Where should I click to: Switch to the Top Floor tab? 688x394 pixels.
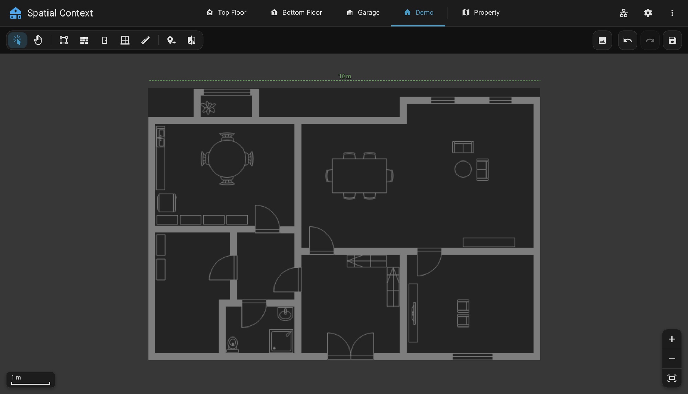tap(226, 13)
